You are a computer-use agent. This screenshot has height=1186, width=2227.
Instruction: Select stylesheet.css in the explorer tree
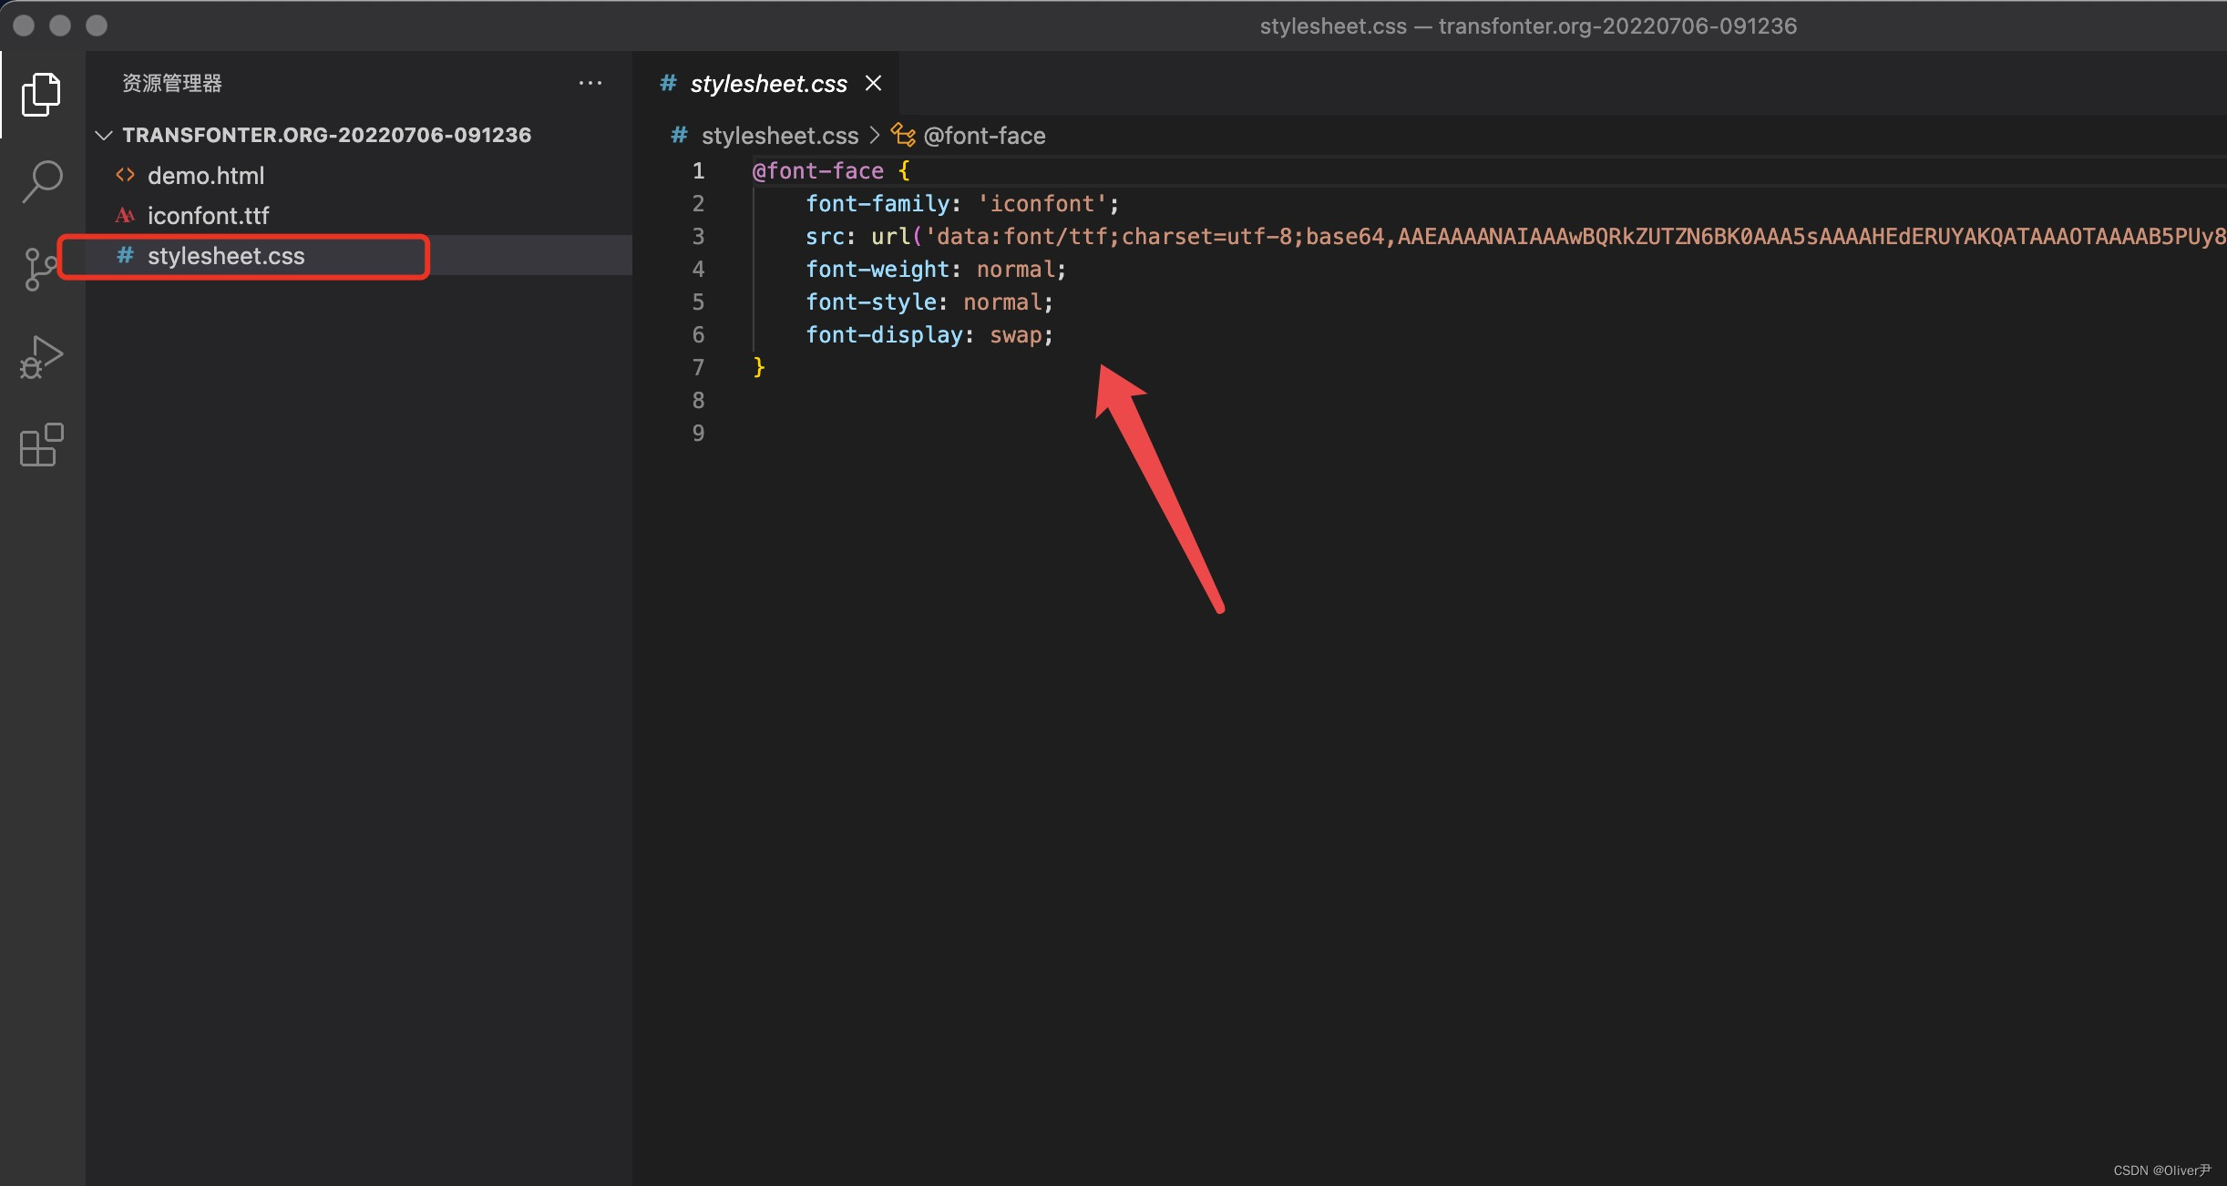click(x=359, y=256)
